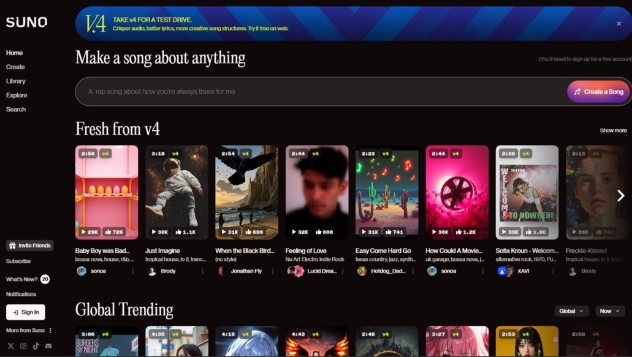Open Notifications
Viewport: 632px width, 357px height.
pos(21,294)
